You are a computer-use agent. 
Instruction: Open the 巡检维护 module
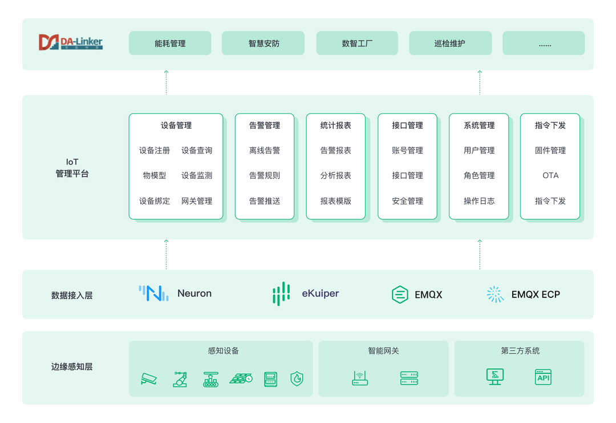450,43
